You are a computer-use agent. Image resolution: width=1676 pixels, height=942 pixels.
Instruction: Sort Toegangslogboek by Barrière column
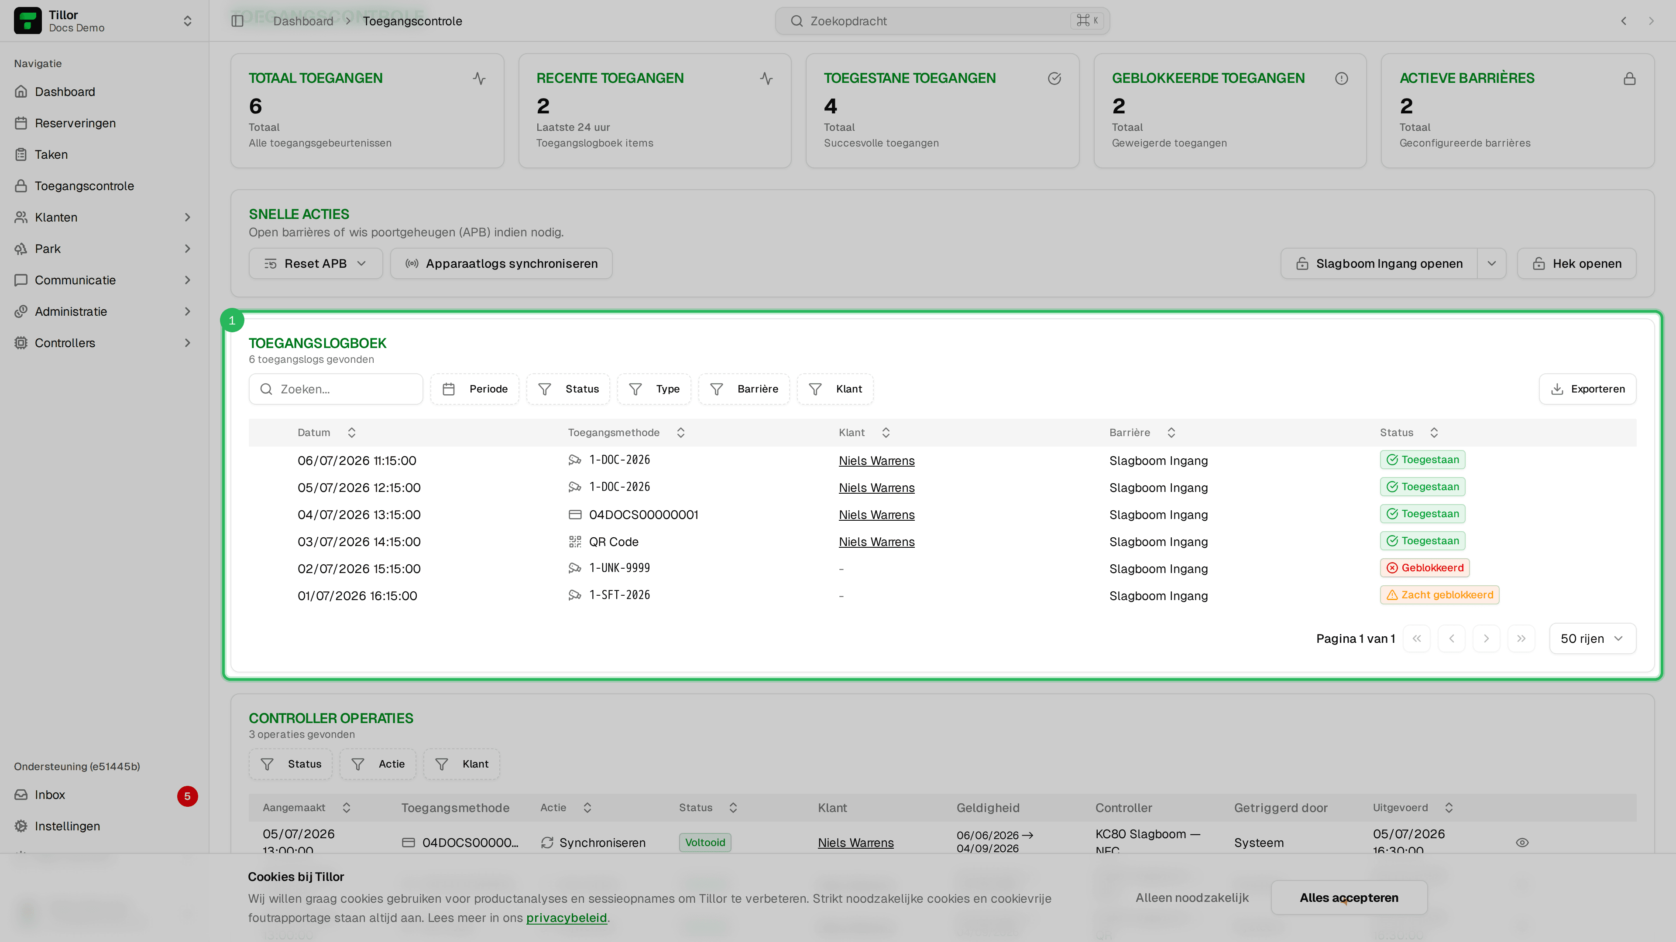pos(1143,432)
